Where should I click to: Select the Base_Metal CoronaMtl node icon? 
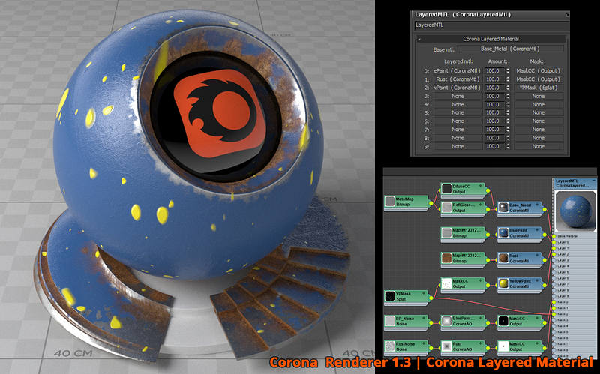[503, 207]
